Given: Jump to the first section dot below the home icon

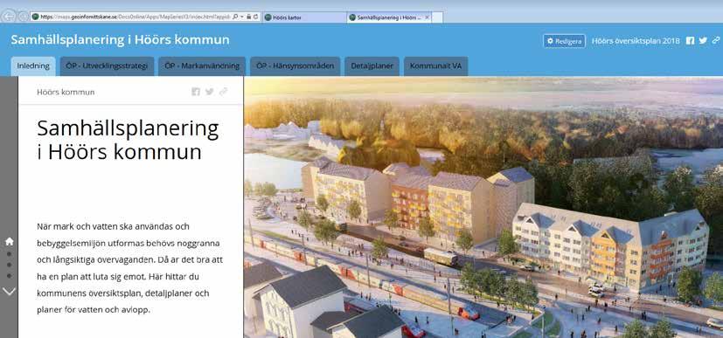Looking at the screenshot, I should pyautogui.click(x=10, y=254).
